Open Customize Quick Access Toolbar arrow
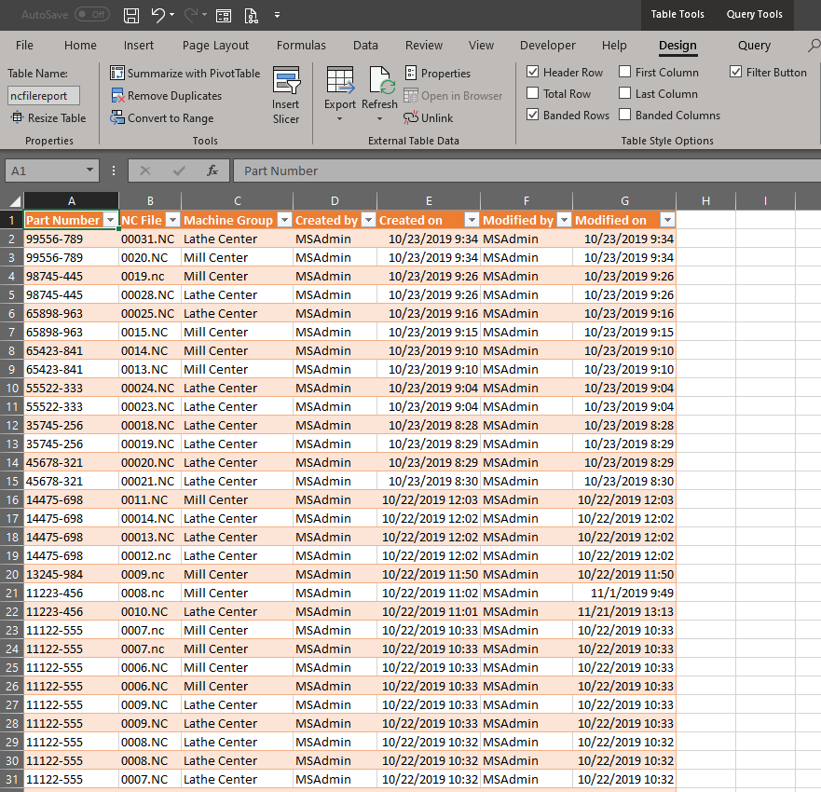Image resolution: width=821 pixels, height=792 pixels. pyautogui.click(x=277, y=15)
